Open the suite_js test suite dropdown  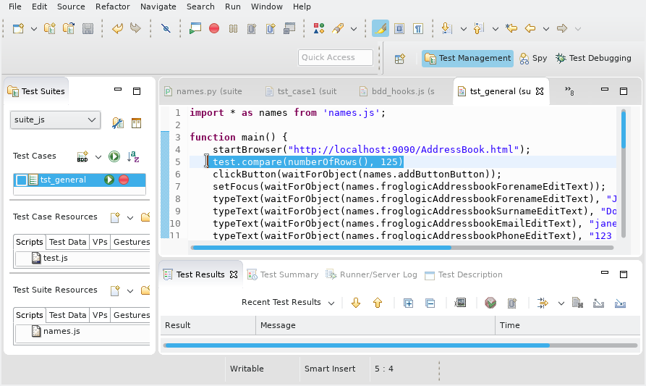tap(55, 119)
